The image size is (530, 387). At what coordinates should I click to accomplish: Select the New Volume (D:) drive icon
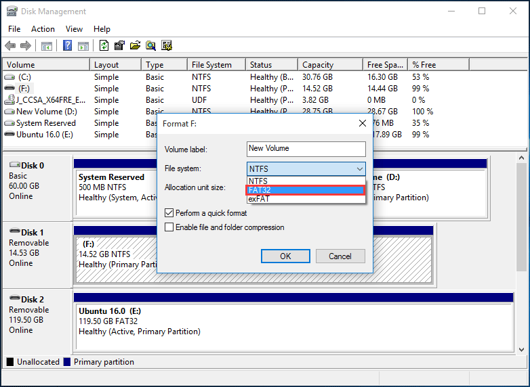pyautogui.click(x=9, y=112)
